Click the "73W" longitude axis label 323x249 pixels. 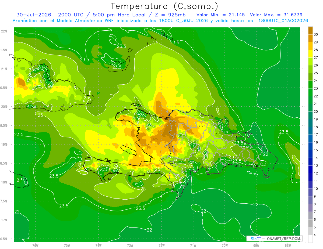[x=130, y=245]
